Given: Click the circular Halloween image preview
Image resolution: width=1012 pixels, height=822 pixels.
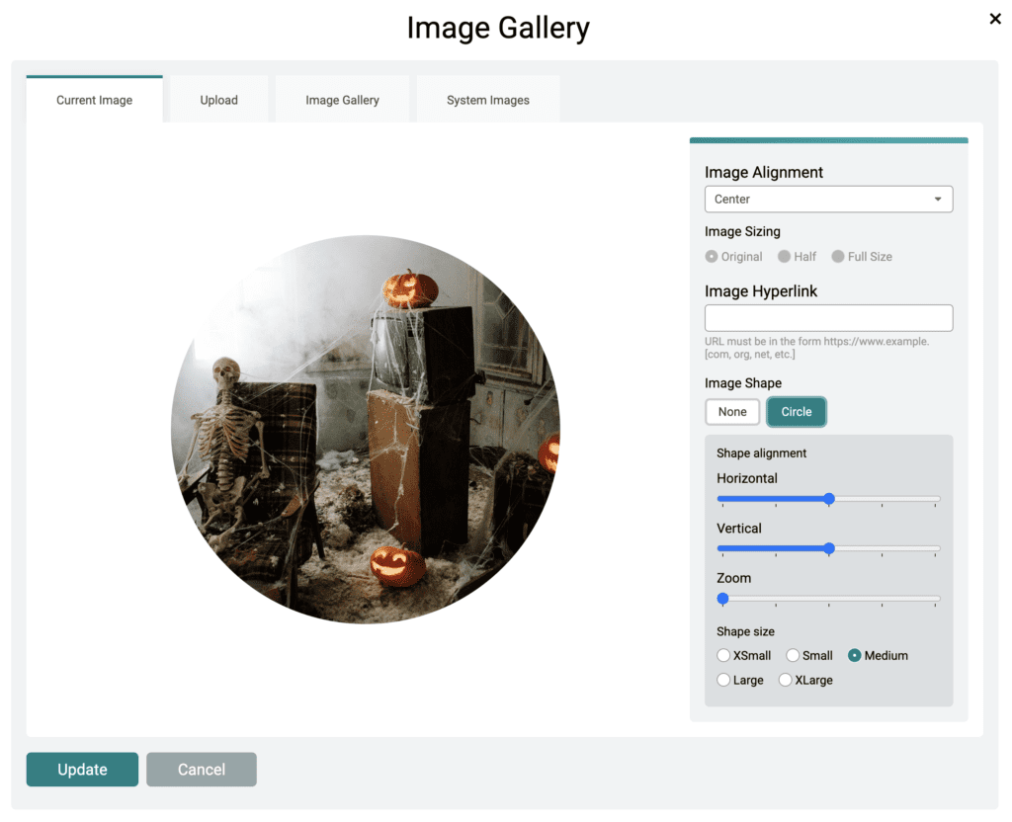Looking at the screenshot, I should [366, 429].
